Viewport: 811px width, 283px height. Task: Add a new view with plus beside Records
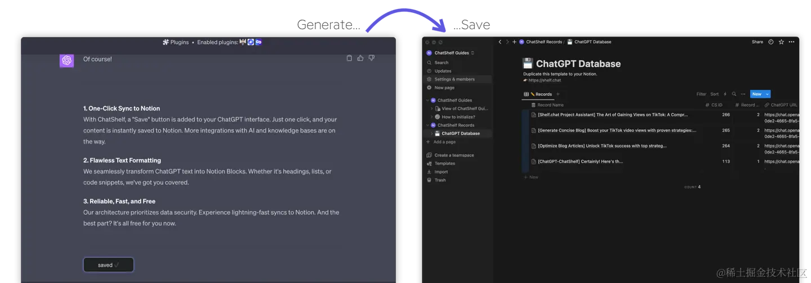[558, 94]
